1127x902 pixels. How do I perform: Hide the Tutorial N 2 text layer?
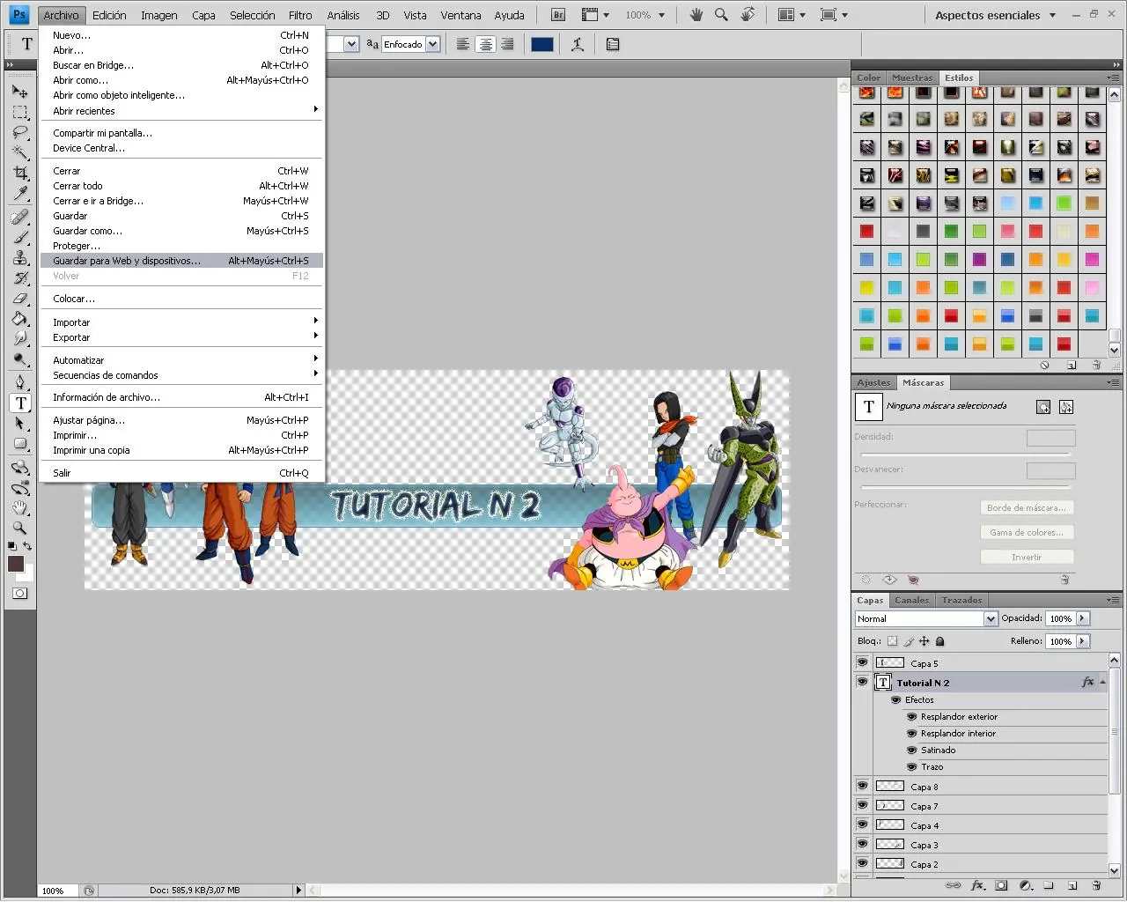(862, 682)
